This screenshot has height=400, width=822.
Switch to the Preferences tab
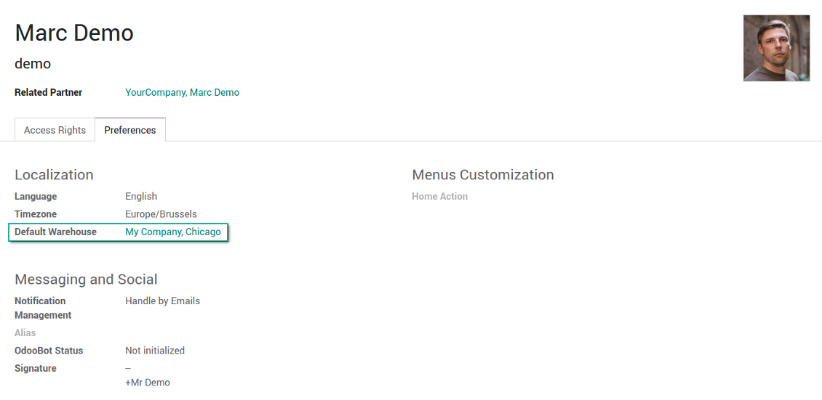click(130, 131)
